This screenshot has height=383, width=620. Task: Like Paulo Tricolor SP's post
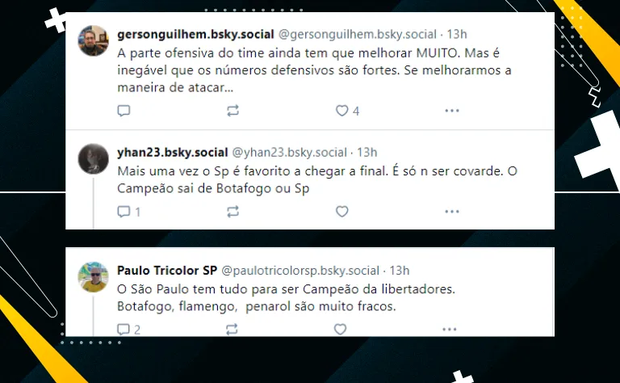[x=340, y=329]
